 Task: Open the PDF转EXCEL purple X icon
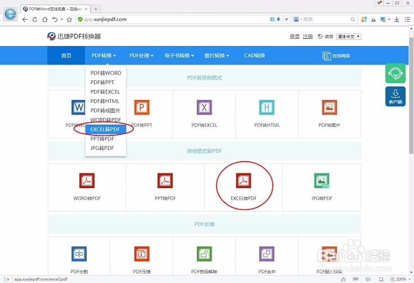pyautogui.click(x=204, y=107)
